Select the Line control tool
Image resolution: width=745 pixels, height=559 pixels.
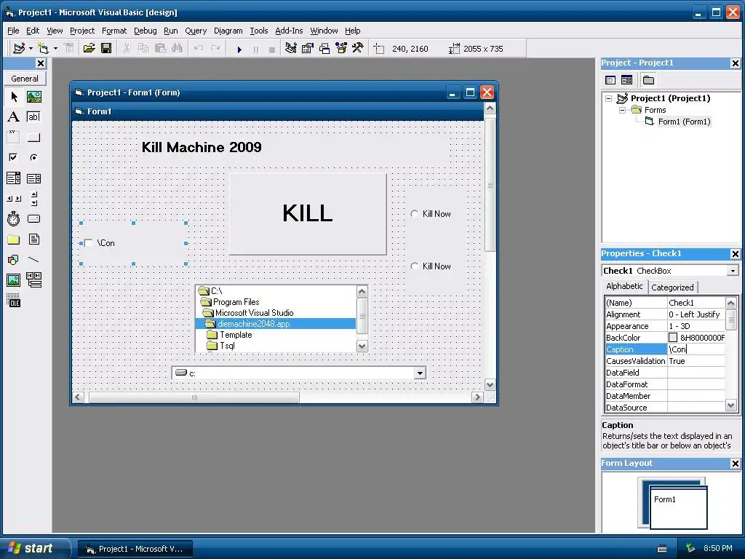pos(33,260)
